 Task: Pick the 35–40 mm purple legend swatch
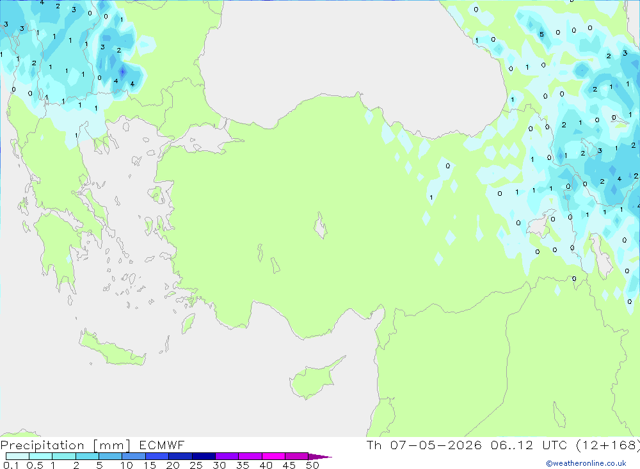click(250, 456)
